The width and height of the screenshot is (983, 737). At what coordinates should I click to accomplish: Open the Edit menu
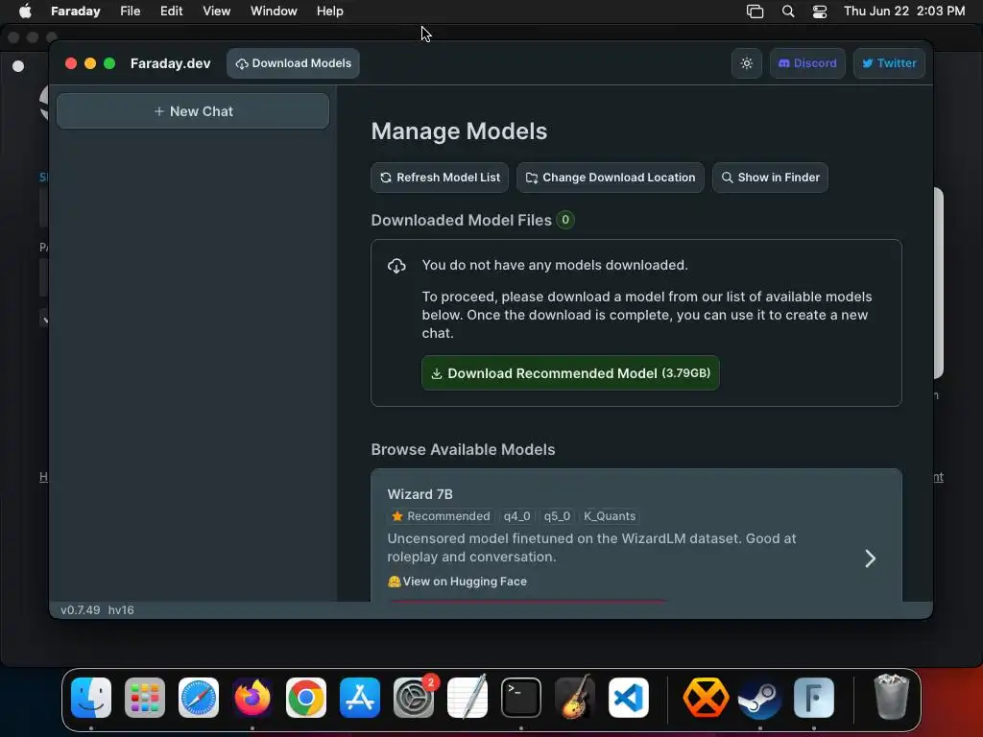(171, 12)
